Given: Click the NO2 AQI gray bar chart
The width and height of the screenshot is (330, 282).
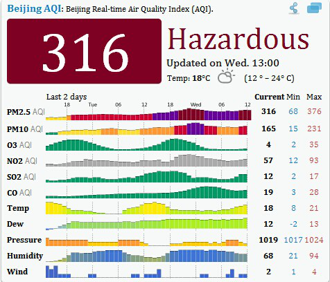Looking at the screenshot, I should [146, 160].
